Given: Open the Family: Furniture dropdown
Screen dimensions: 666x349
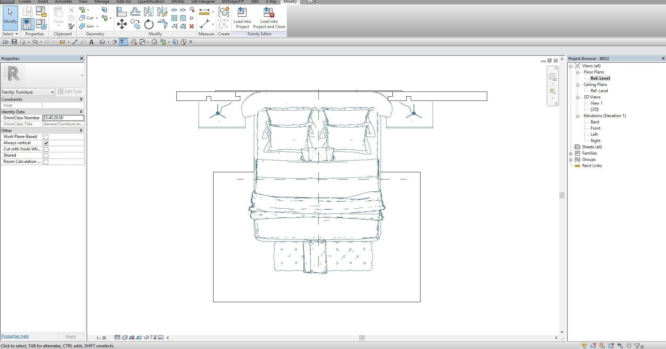Looking at the screenshot, I should click(x=28, y=92).
